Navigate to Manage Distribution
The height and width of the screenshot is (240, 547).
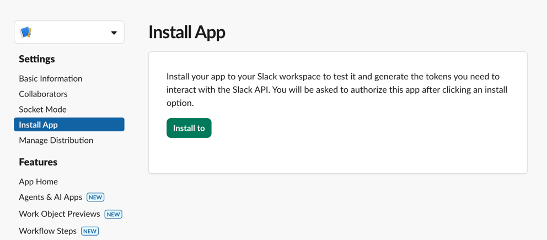click(56, 140)
